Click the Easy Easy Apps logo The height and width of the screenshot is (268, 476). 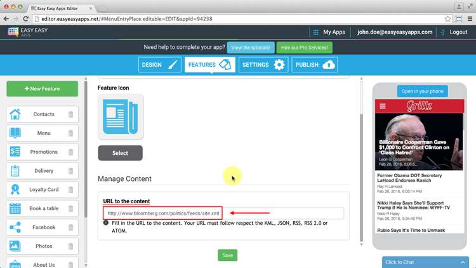coord(28,32)
